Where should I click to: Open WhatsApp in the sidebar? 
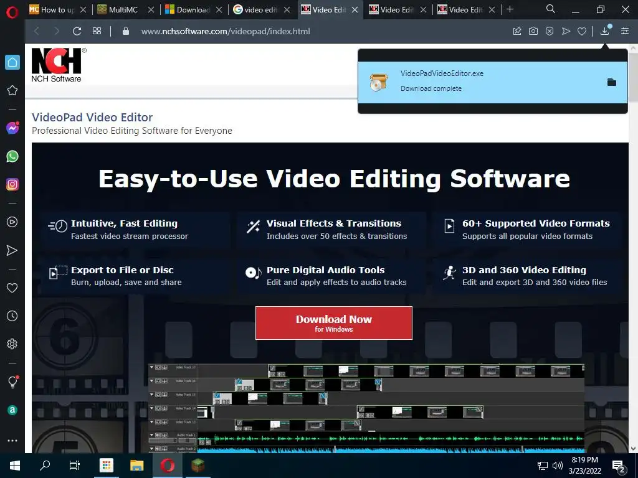pos(12,156)
